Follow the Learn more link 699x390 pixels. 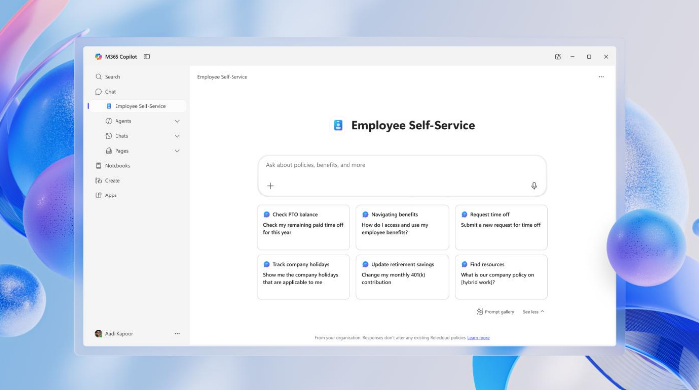[478, 338]
